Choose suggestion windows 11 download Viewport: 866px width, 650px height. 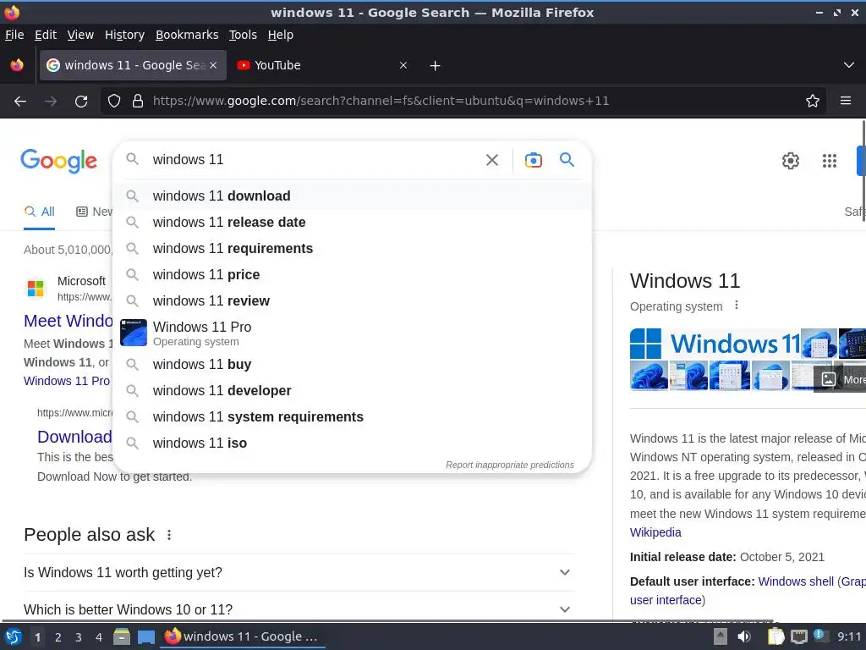[352, 196]
